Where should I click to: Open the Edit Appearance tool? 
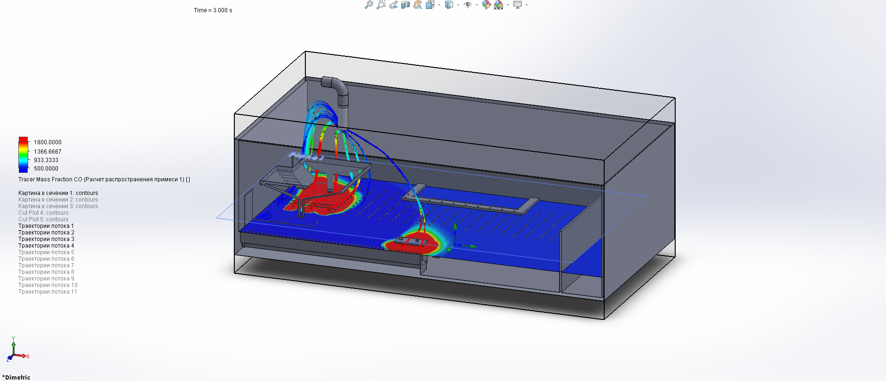(487, 5)
